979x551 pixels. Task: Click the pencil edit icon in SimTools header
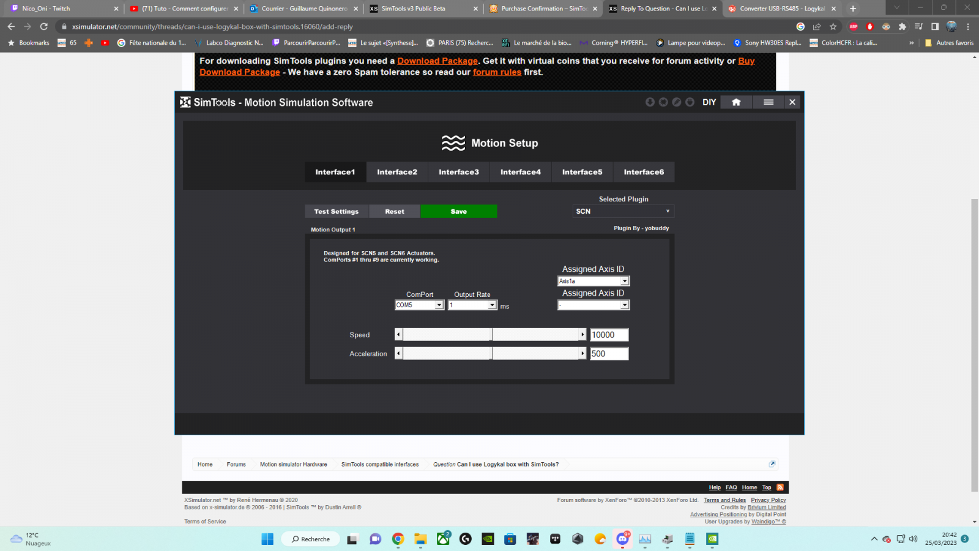point(677,102)
